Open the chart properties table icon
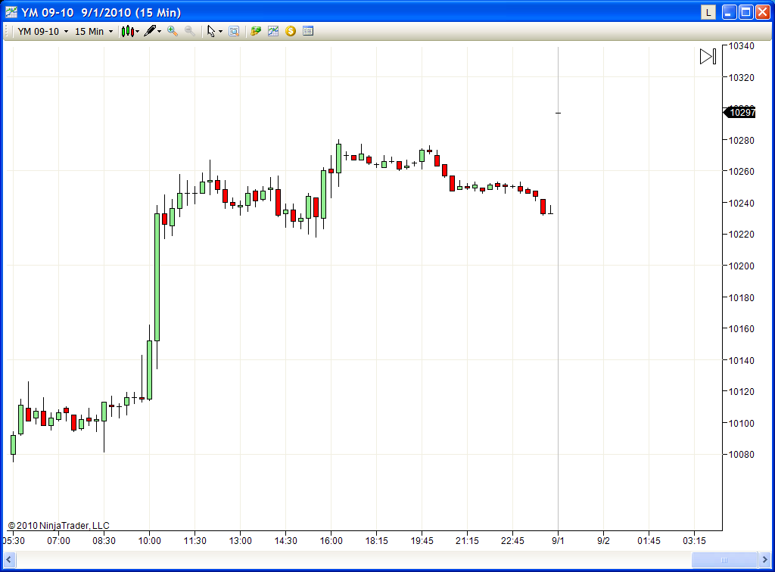 (308, 31)
